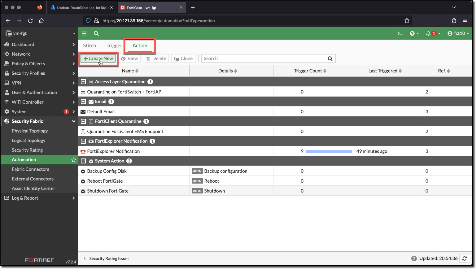Open Ref count 2 for FortiSwitch quarantine
Image resolution: width=476 pixels, height=269 pixels.
pyautogui.click(x=427, y=92)
